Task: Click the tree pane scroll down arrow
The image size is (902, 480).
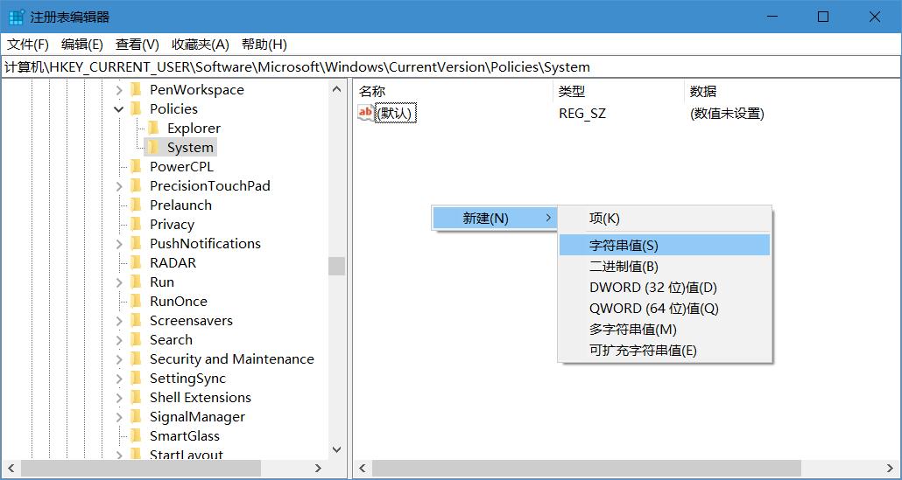Action: pos(337,449)
